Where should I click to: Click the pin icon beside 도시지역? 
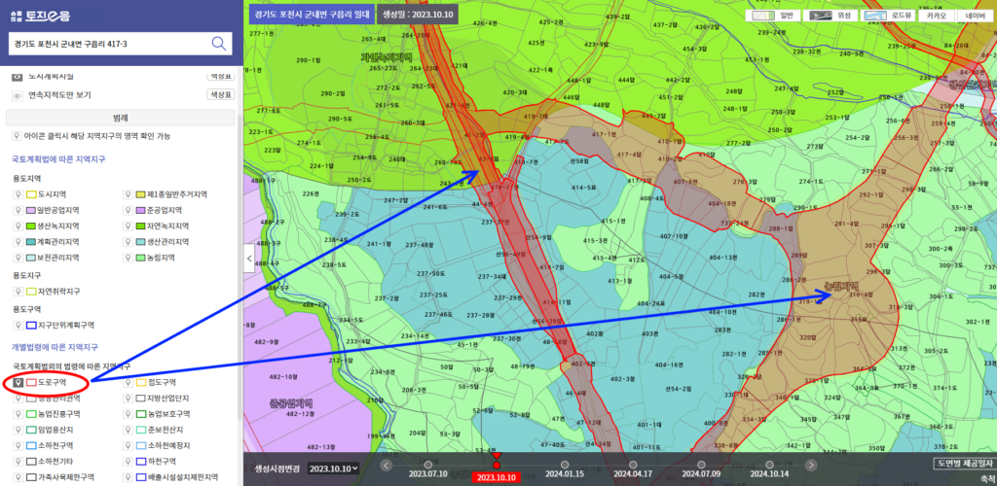coord(17,193)
